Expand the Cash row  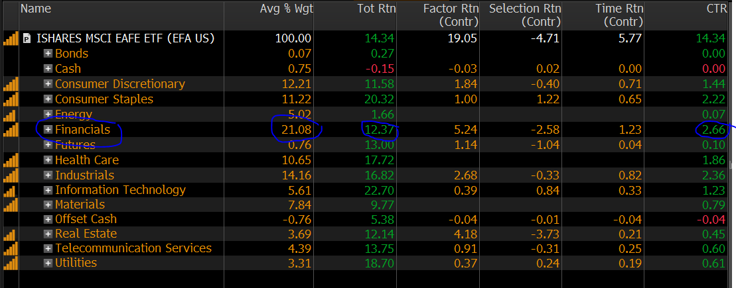(47, 69)
